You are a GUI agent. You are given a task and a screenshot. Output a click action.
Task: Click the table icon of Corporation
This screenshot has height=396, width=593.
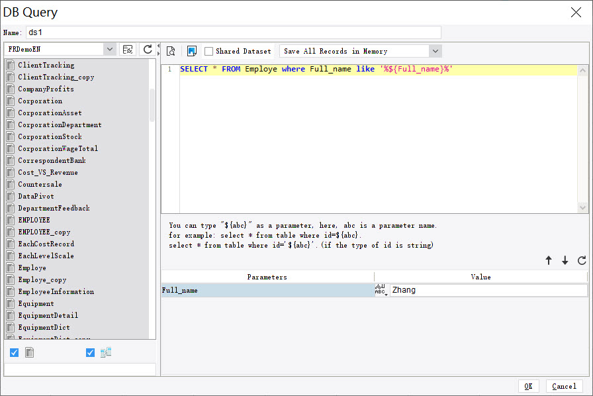(11, 101)
